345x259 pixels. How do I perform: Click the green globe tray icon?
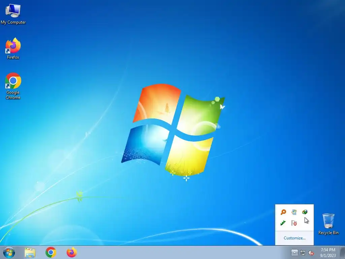point(305,212)
